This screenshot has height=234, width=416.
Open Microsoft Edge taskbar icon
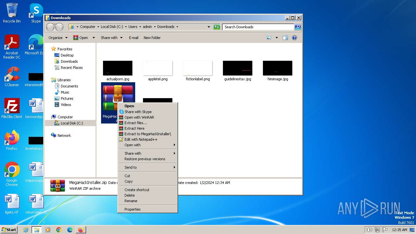pos(70,230)
